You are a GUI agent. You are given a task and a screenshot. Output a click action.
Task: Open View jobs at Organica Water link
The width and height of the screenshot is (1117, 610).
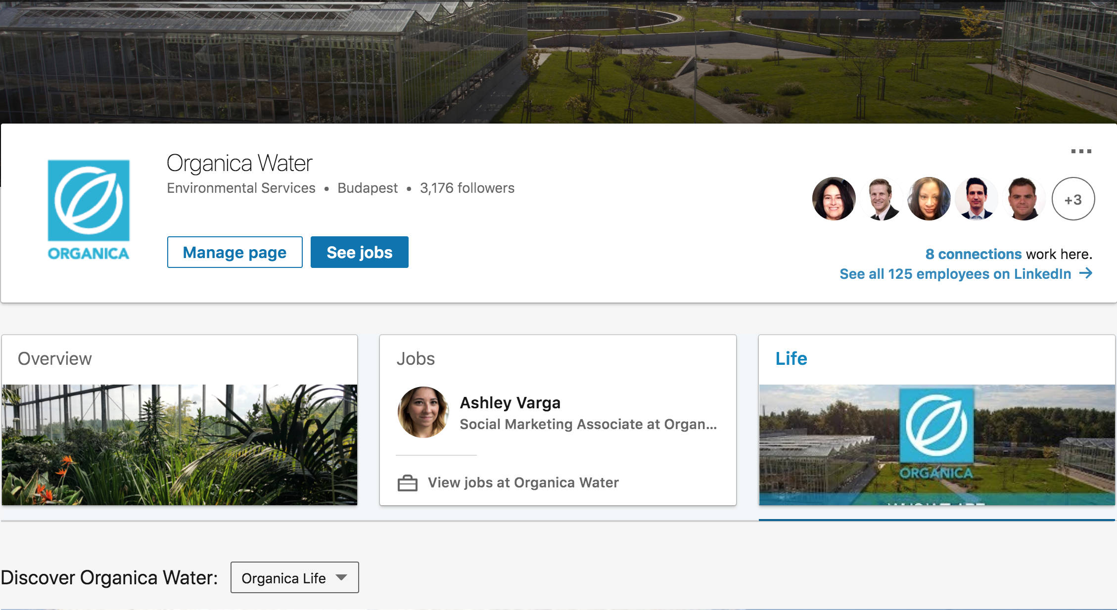coord(523,482)
